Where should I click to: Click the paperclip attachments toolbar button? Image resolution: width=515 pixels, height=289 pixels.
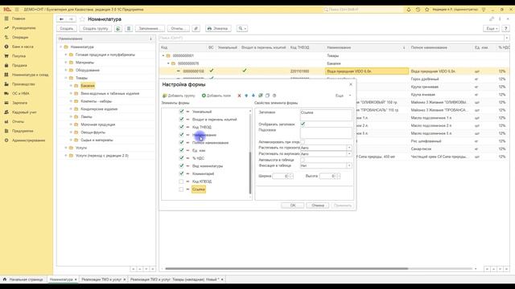click(x=196, y=29)
